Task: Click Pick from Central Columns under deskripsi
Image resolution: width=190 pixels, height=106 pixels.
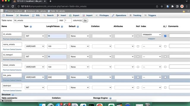Action: point(12,91)
